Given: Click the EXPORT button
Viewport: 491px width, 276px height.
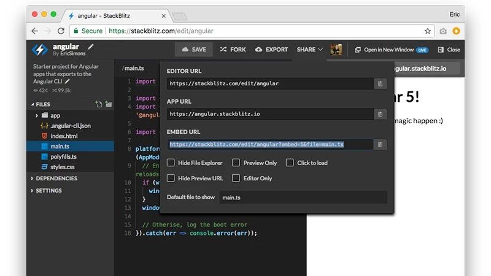Looking at the screenshot, I should (x=271, y=50).
